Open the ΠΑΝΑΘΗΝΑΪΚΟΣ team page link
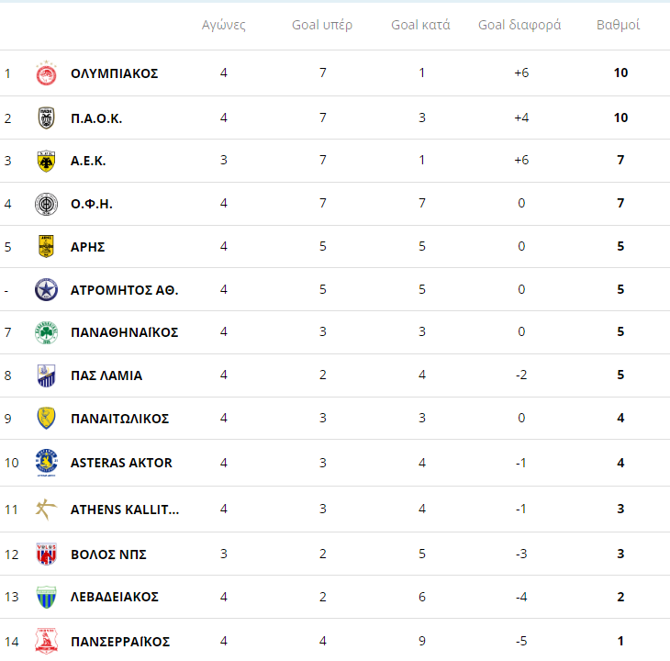670x661 pixels. pyautogui.click(x=124, y=332)
